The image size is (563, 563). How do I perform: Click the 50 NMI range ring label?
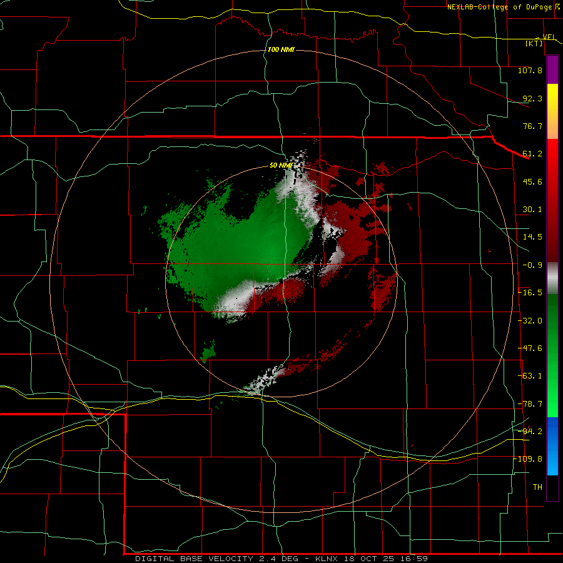(x=281, y=166)
